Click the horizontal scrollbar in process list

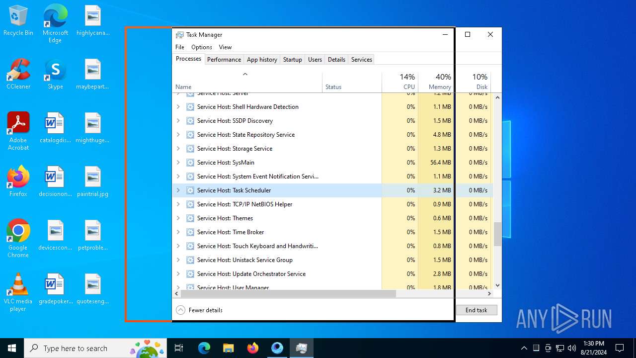click(287, 293)
